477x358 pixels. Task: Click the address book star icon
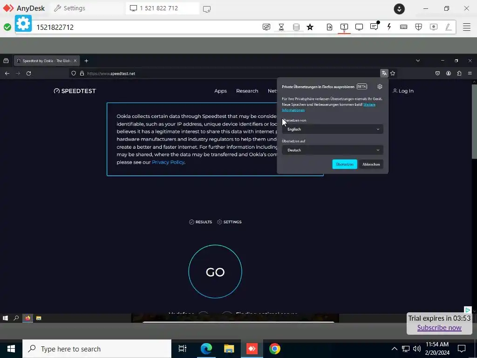pyautogui.click(x=310, y=27)
